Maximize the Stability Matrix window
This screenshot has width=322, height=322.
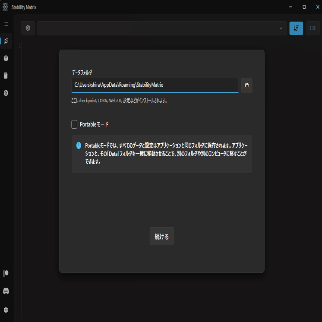(304, 7)
